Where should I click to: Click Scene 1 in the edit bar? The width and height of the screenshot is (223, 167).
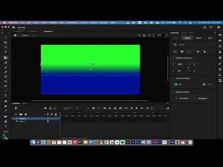(x=25, y=35)
